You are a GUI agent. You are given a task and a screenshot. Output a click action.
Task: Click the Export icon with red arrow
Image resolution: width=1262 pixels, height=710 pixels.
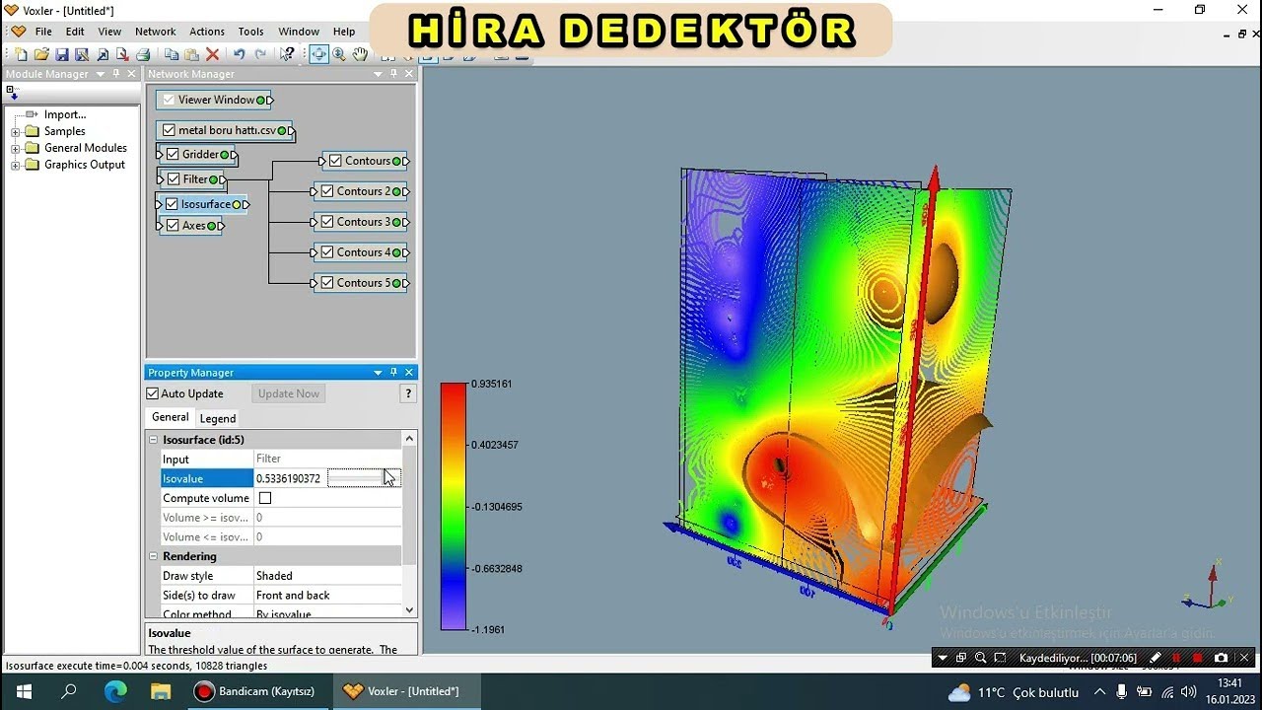(x=122, y=54)
